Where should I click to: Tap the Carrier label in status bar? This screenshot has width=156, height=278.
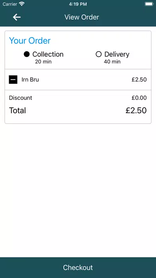[10, 4]
